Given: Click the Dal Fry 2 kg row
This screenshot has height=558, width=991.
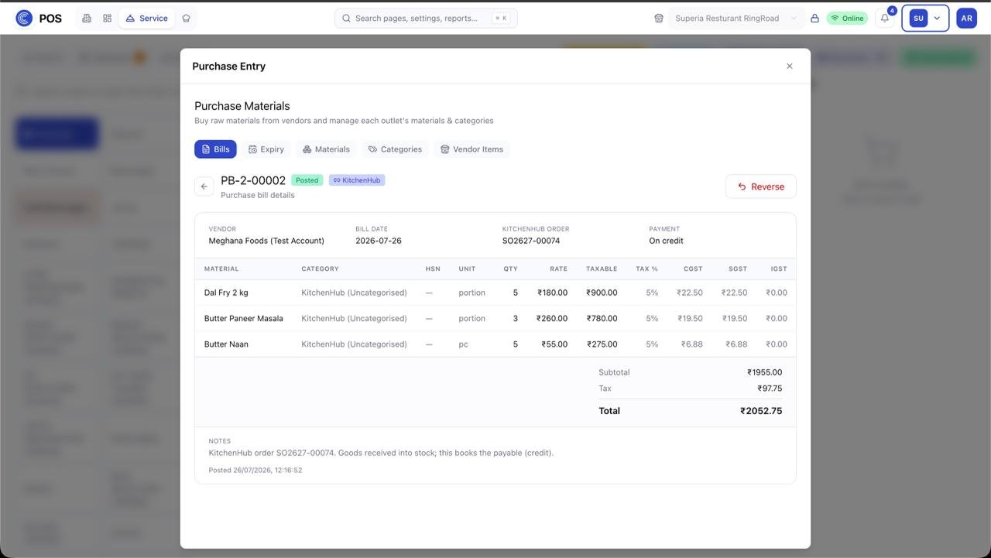Looking at the screenshot, I should (495, 293).
